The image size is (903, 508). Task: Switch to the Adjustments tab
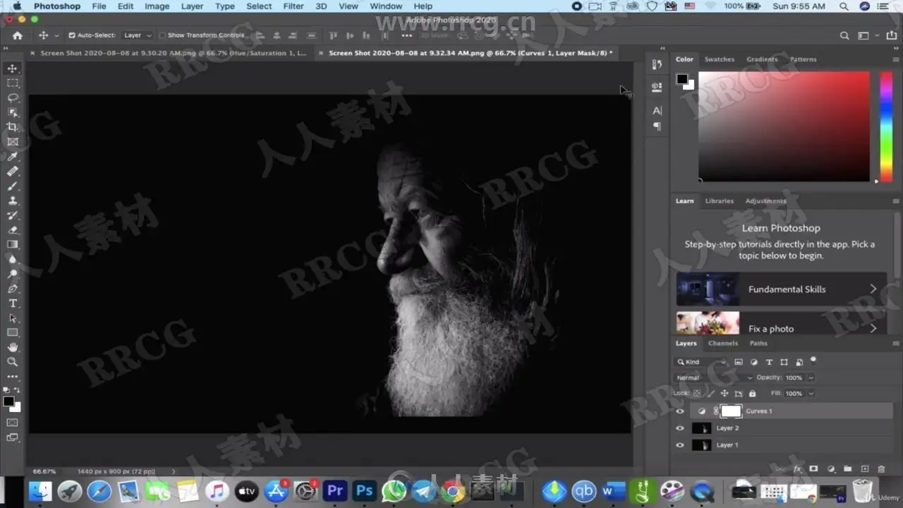click(765, 201)
